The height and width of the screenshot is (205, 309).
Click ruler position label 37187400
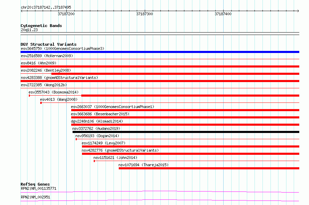pyautogui.click(x=223, y=14)
